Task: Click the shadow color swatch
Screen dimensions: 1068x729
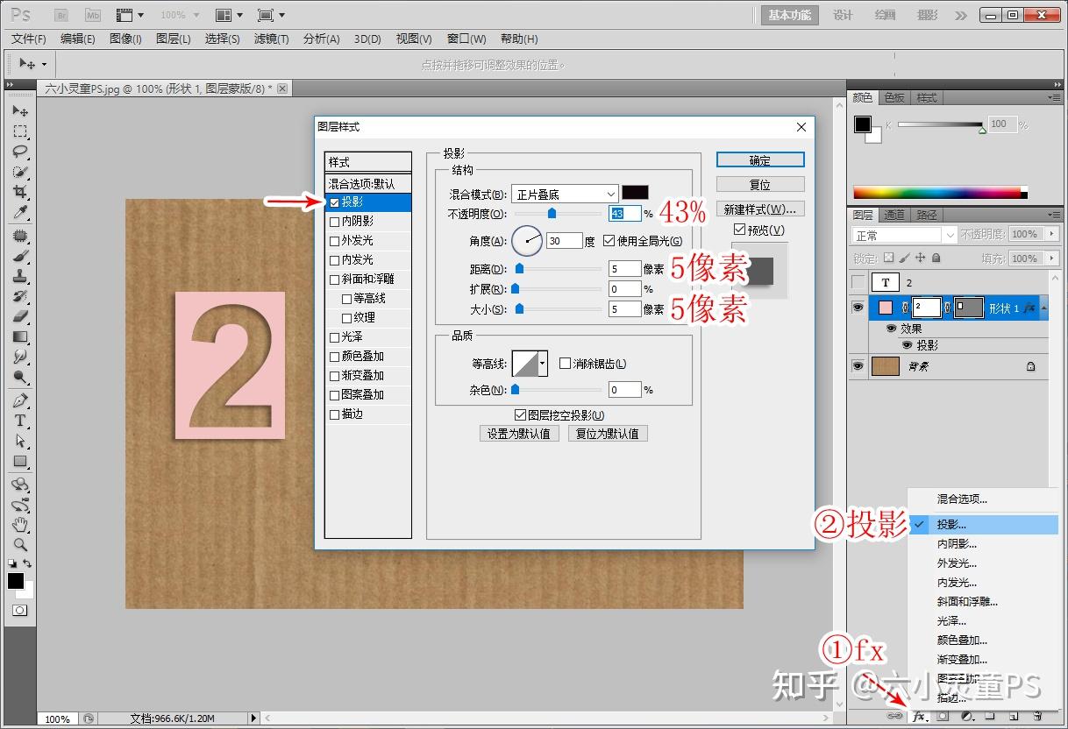Action: tap(634, 192)
